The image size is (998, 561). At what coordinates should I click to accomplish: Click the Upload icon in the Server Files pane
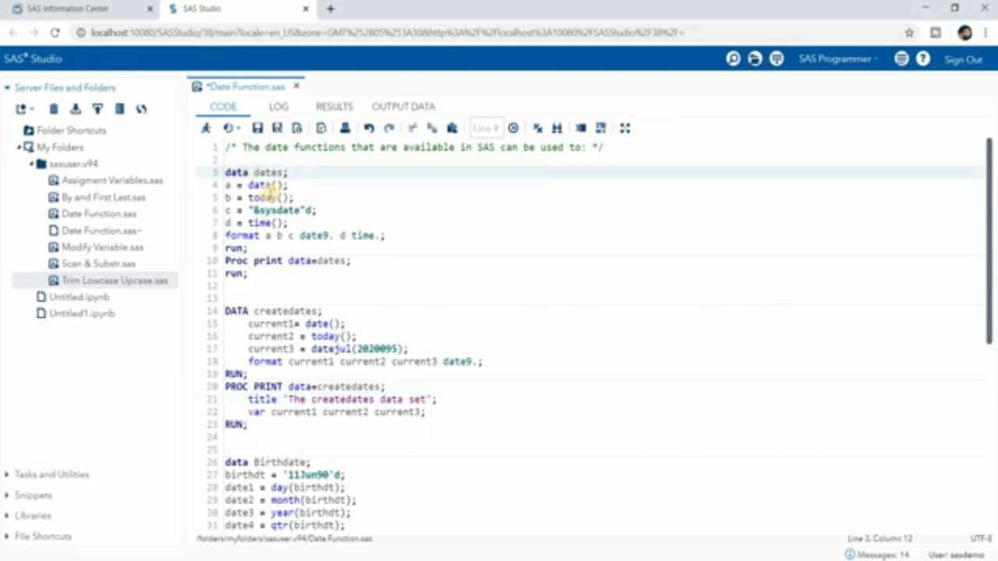pyautogui.click(x=97, y=109)
